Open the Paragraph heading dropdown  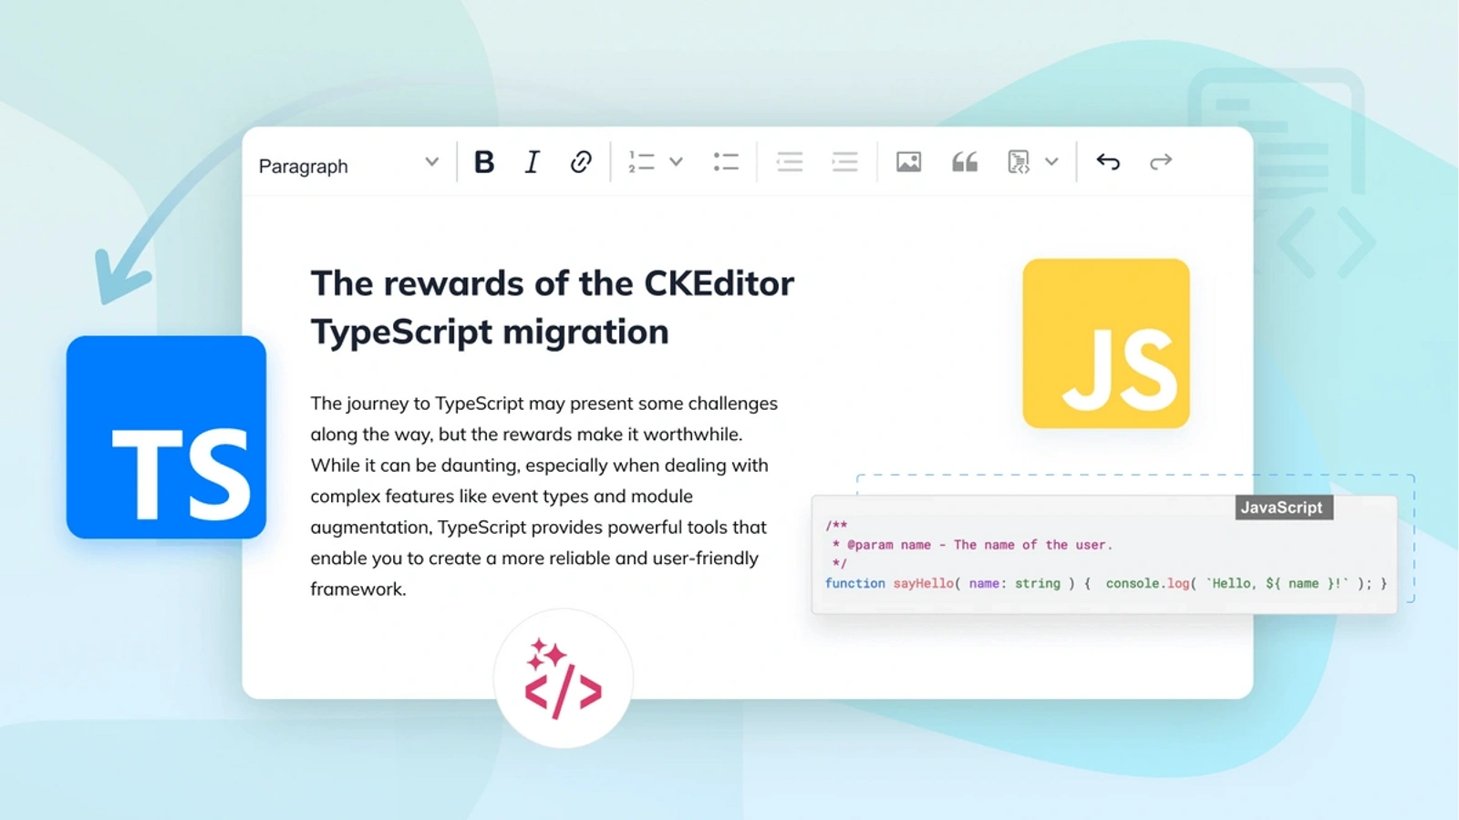pyautogui.click(x=348, y=165)
